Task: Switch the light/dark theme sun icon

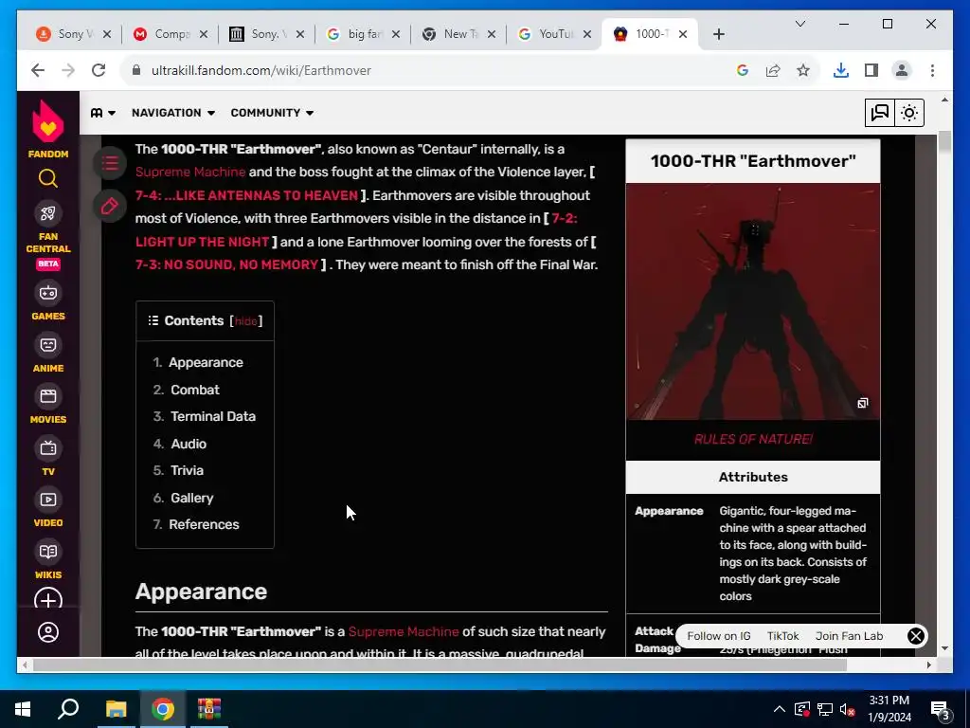Action: [908, 113]
